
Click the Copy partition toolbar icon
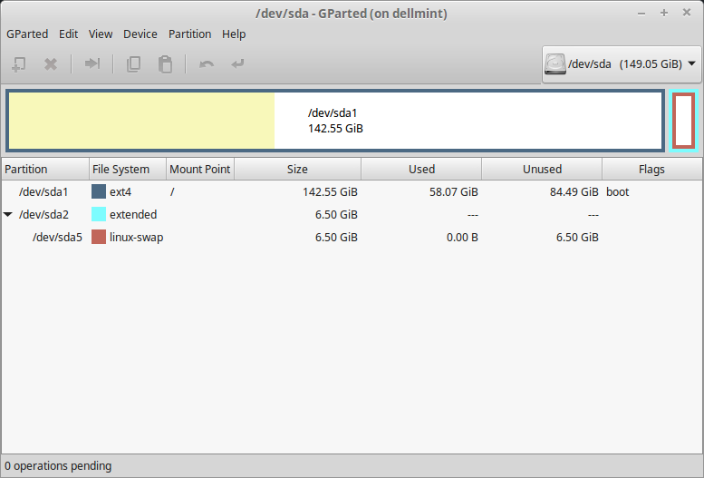click(133, 64)
